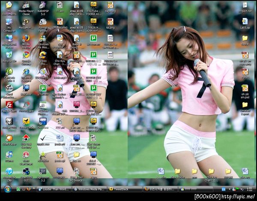
Task: Click Firefox quick launch icon in taskbar
Action: point(29,189)
